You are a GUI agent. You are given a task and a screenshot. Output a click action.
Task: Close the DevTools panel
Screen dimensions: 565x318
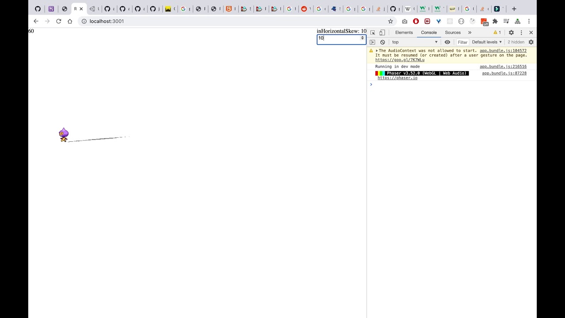coord(531,33)
